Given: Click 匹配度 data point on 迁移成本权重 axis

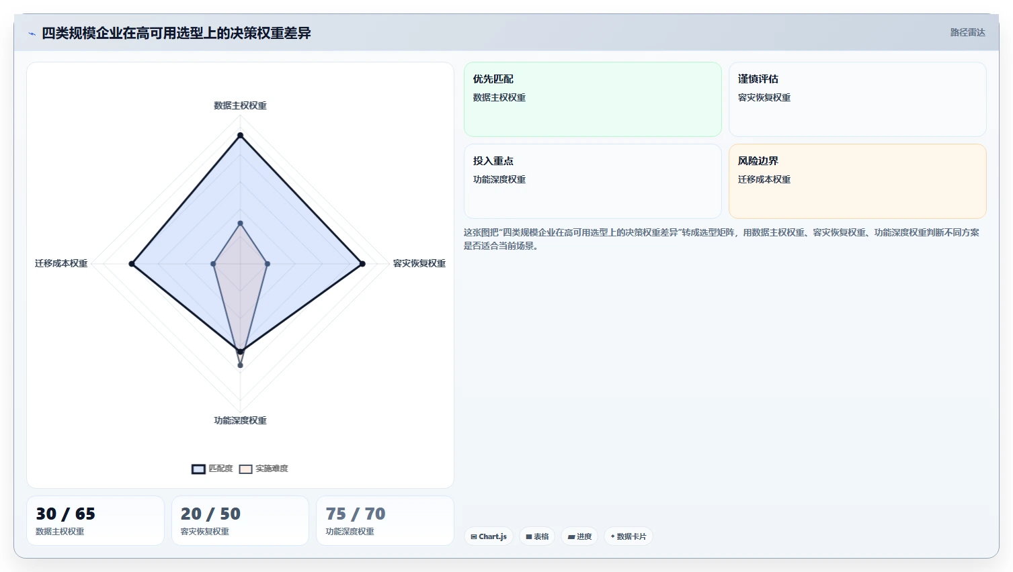Looking at the screenshot, I should point(132,264).
